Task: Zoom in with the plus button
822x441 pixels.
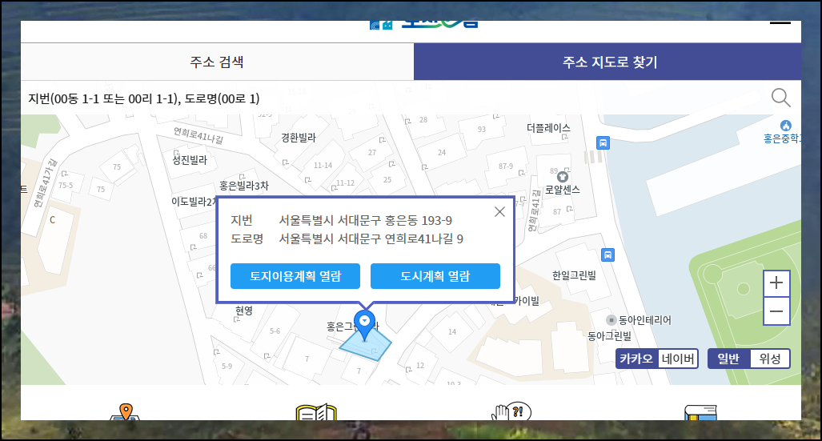Action: click(776, 283)
